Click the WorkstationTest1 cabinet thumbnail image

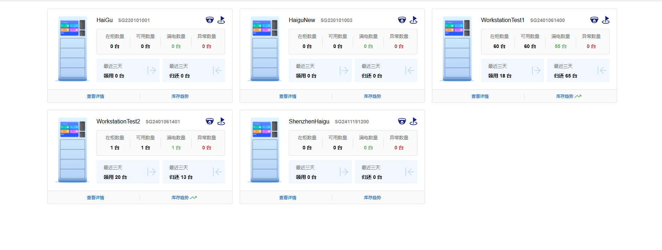pos(457,49)
